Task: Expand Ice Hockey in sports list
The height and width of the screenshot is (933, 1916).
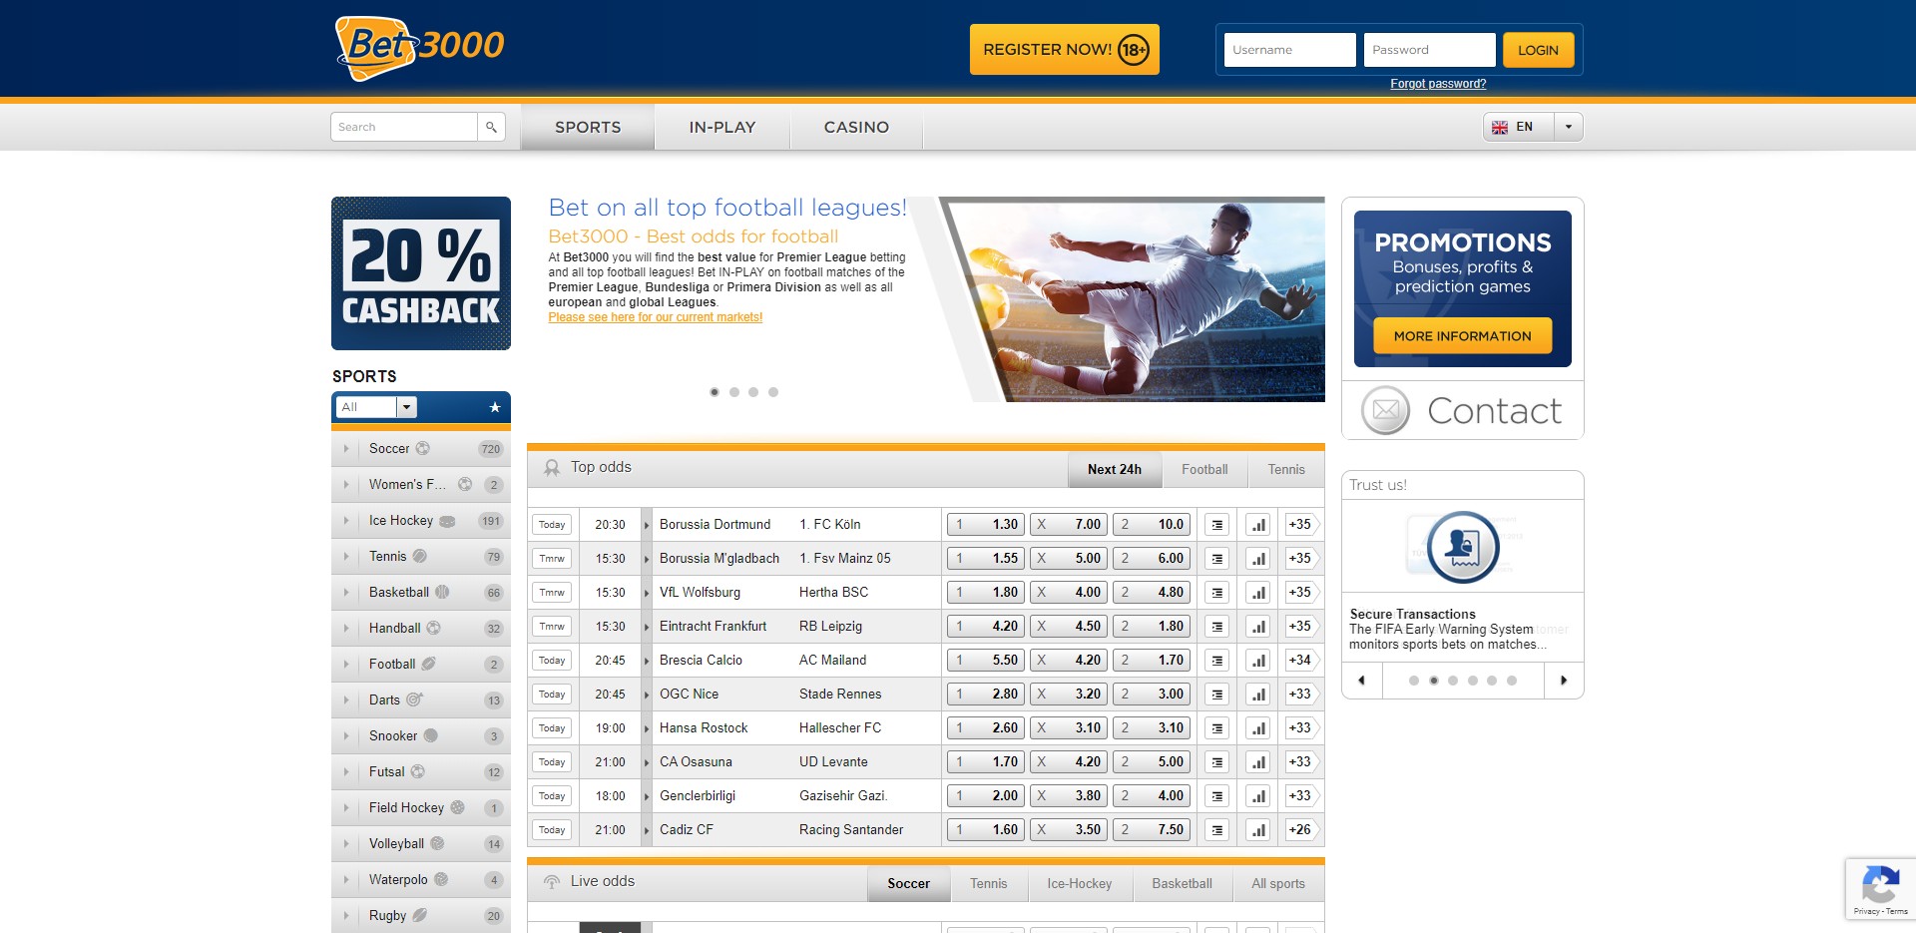Action: pyautogui.click(x=346, y=521)
